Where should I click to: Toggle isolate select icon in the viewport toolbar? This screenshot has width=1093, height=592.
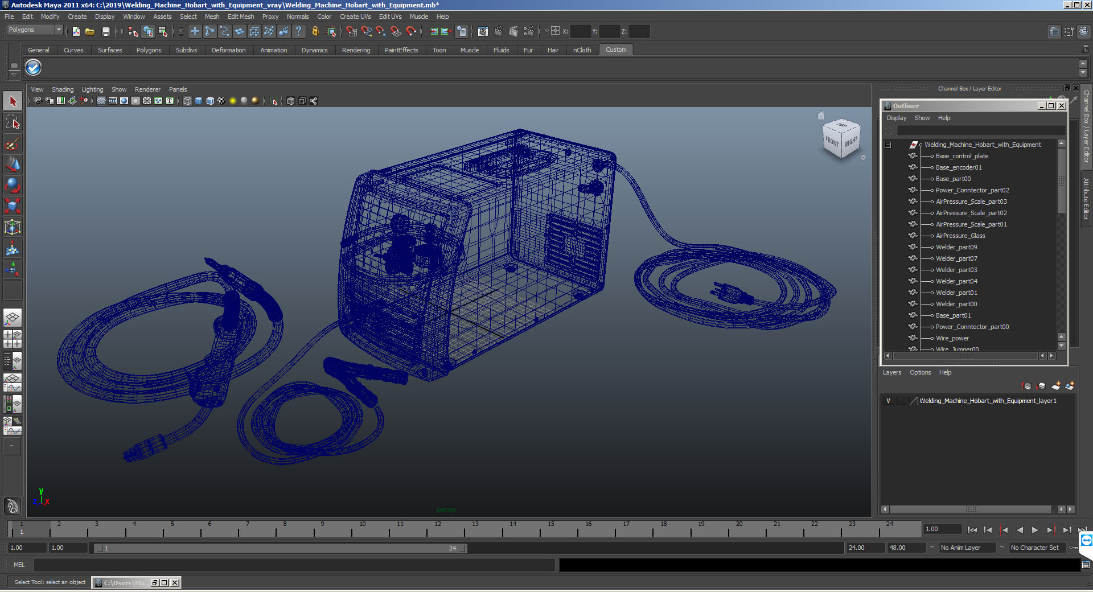coord(274,101)
